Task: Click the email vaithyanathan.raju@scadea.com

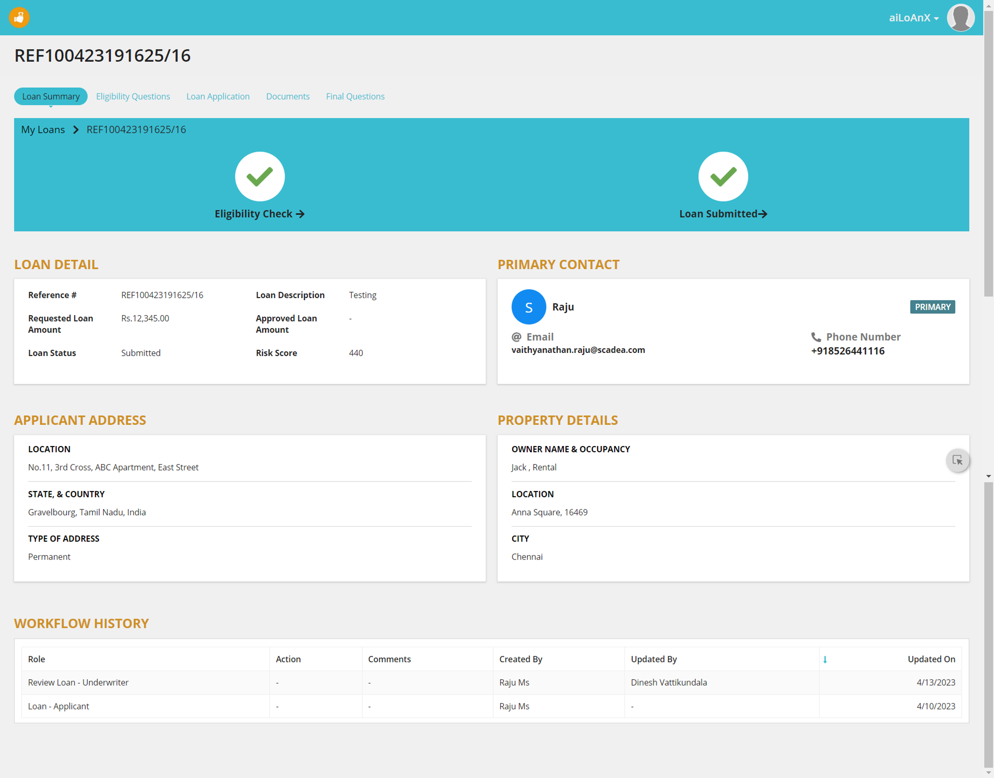Action: click(x=578, y=350)
